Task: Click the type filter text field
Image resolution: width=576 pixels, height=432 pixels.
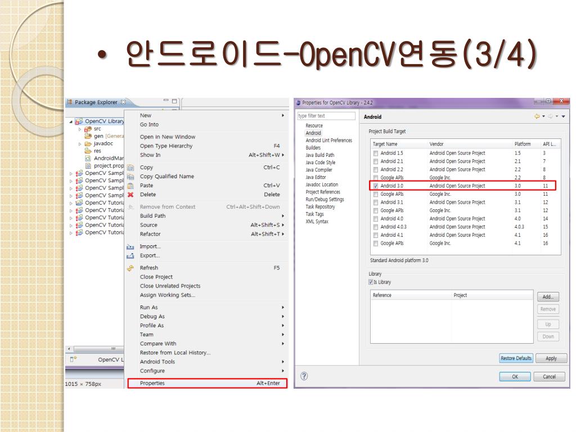Action: 326,116
